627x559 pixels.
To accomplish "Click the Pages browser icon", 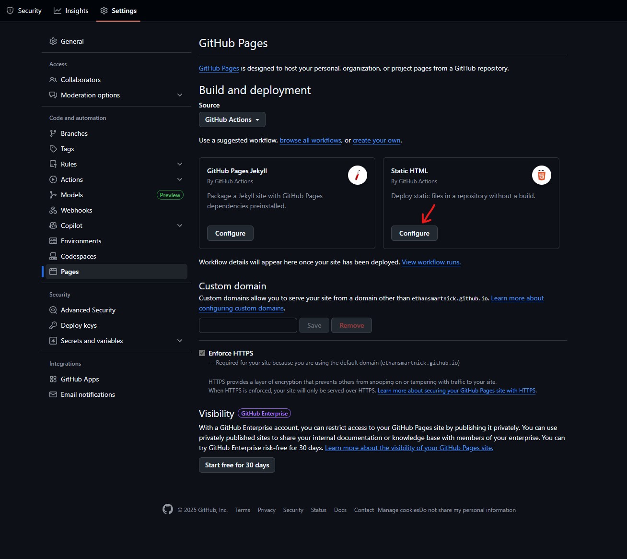I will 53,272.
